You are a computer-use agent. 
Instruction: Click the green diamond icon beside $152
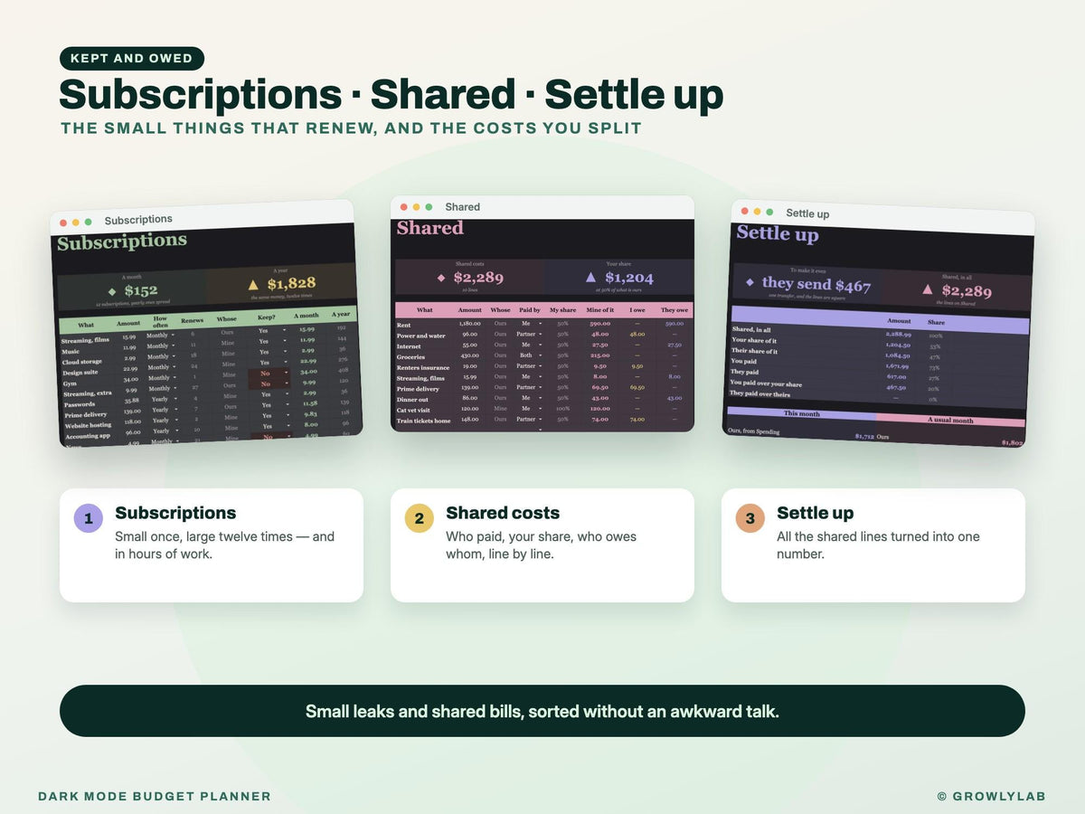112,291
